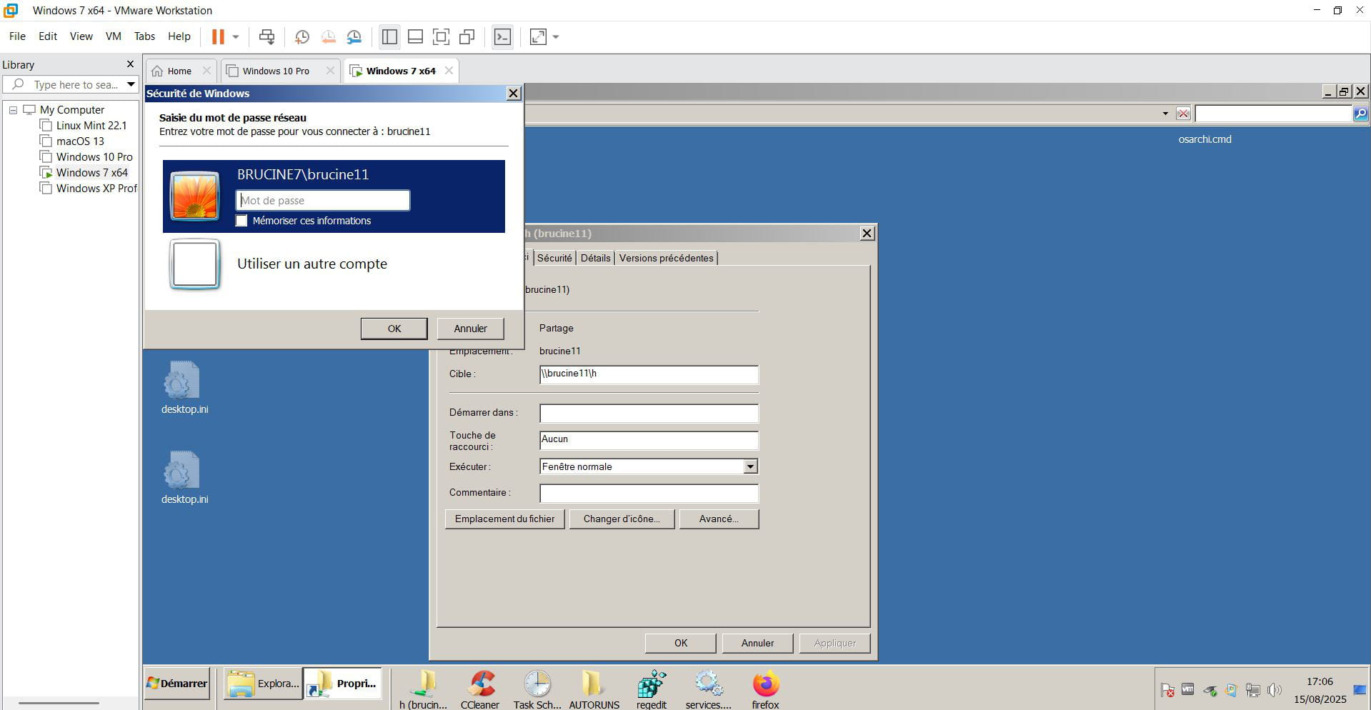The width and height of the screenshot is (1371, 710).
Task: Open the Versions précédentes tab
Action: pyautogui.click(x=666, y=258)
